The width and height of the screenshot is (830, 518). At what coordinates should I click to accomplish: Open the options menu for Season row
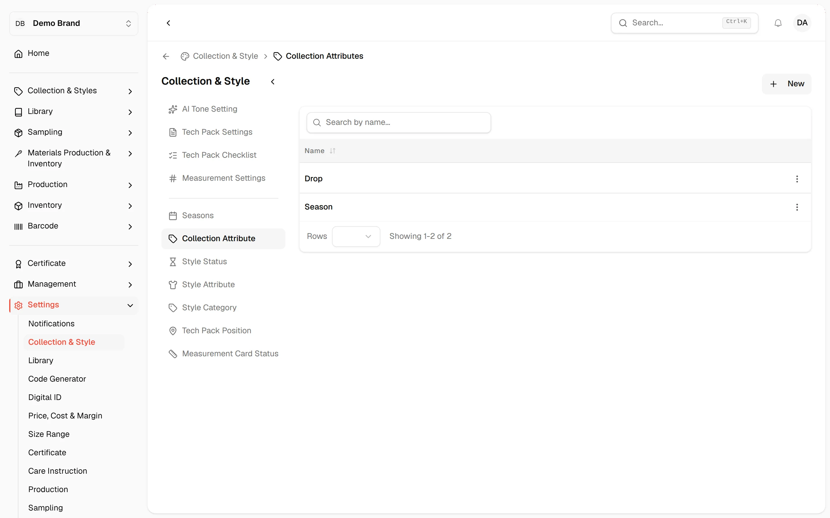797,207
